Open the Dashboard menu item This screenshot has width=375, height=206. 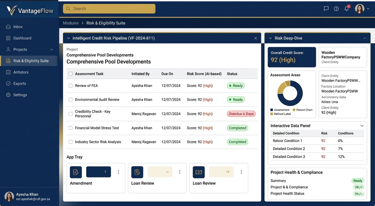(22, 38)
